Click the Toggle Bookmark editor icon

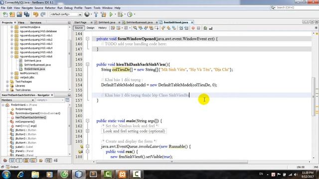(x=174, y=28)
